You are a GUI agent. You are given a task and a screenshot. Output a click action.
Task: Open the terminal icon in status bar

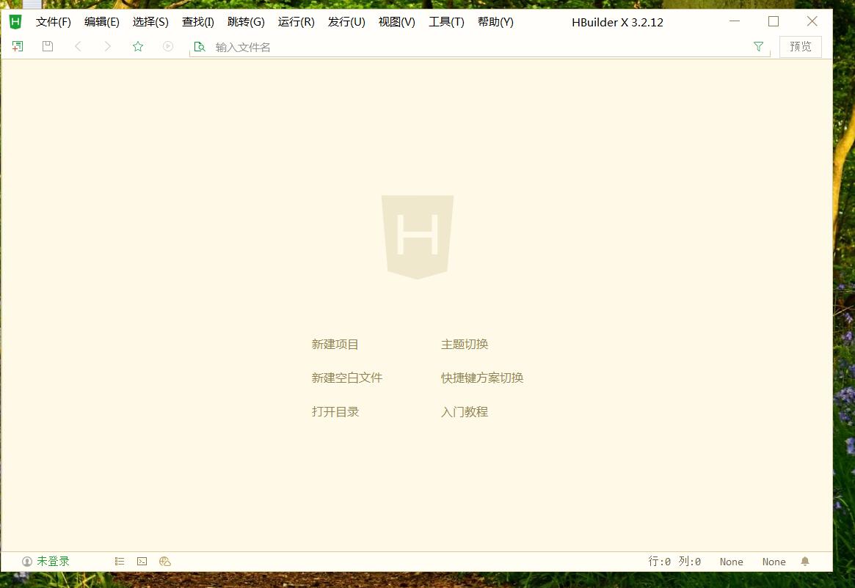pyautogui.click(x=142, y=562)
